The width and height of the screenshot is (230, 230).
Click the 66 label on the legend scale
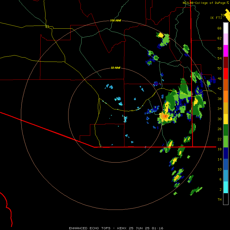pos(220,28)
